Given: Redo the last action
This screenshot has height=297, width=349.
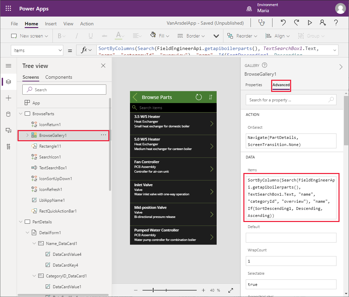Looking at the screenshot, I should pos(296,23).
